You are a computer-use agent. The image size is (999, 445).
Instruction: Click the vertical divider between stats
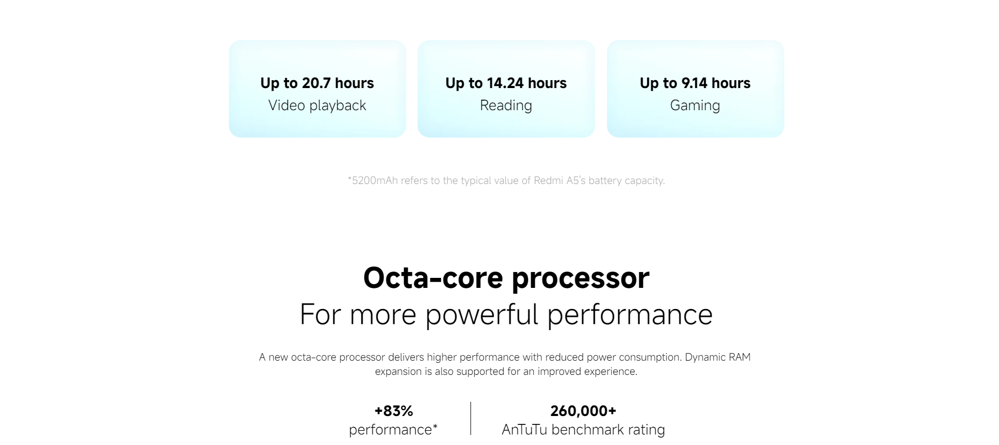[470, 419]
